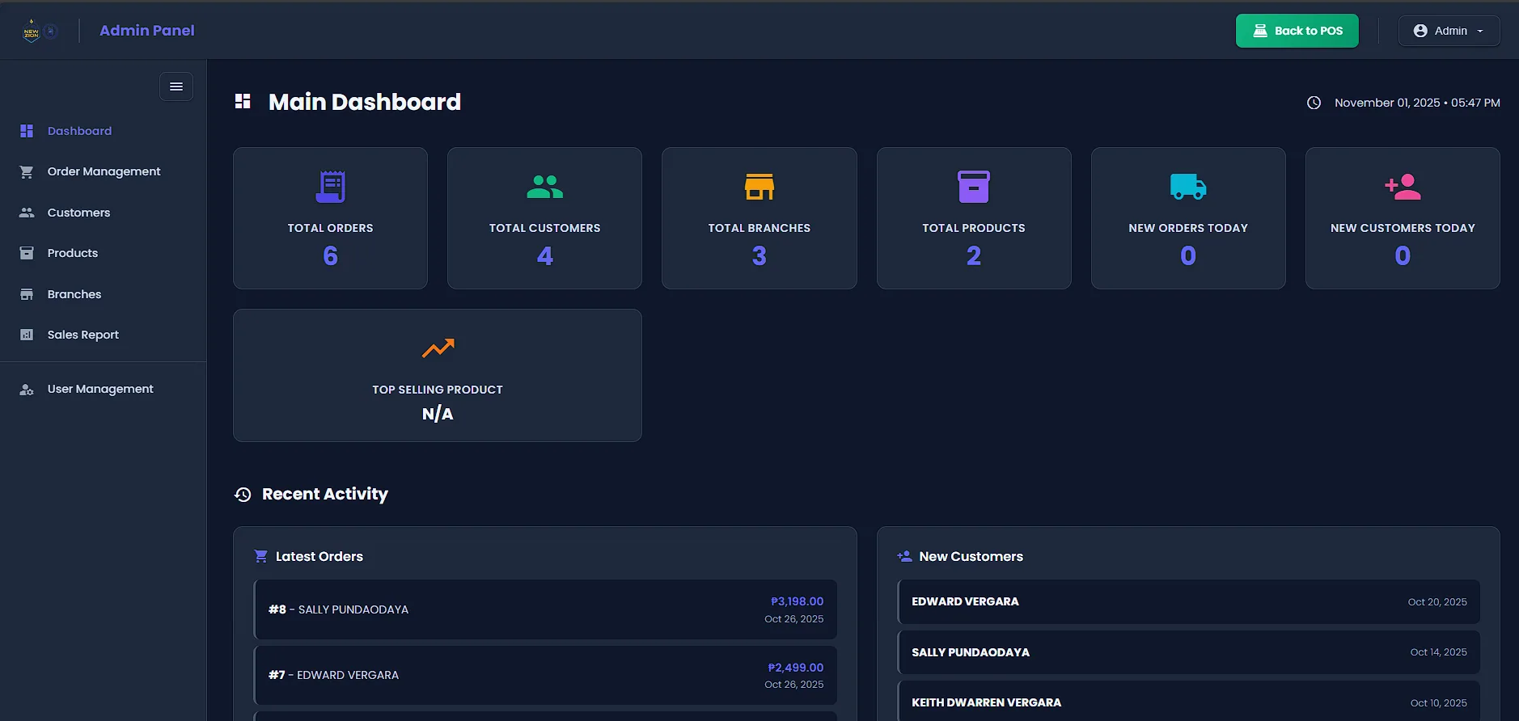Image resolution: width=1519 pixels, height=721 pixels.
Task: Click the Customers people icon in sidebar
Action: pos(27,213)
